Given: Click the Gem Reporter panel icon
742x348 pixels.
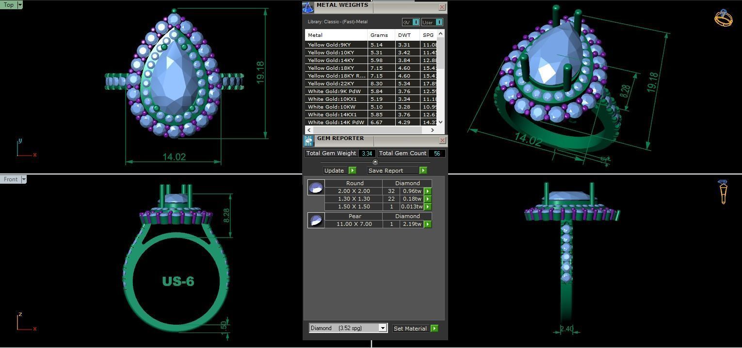Looking at the screenshot, I should coord(308,141).
